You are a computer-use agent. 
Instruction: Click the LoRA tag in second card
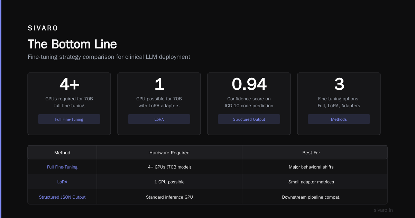coord(159,119)
